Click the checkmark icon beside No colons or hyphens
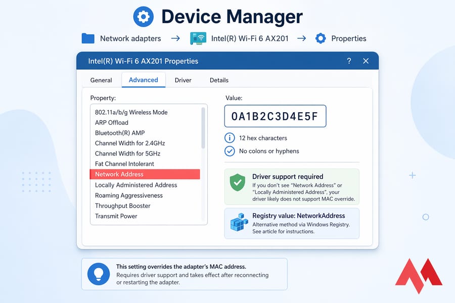The width and height of the screenshot is (455, 303). point(230,151)
